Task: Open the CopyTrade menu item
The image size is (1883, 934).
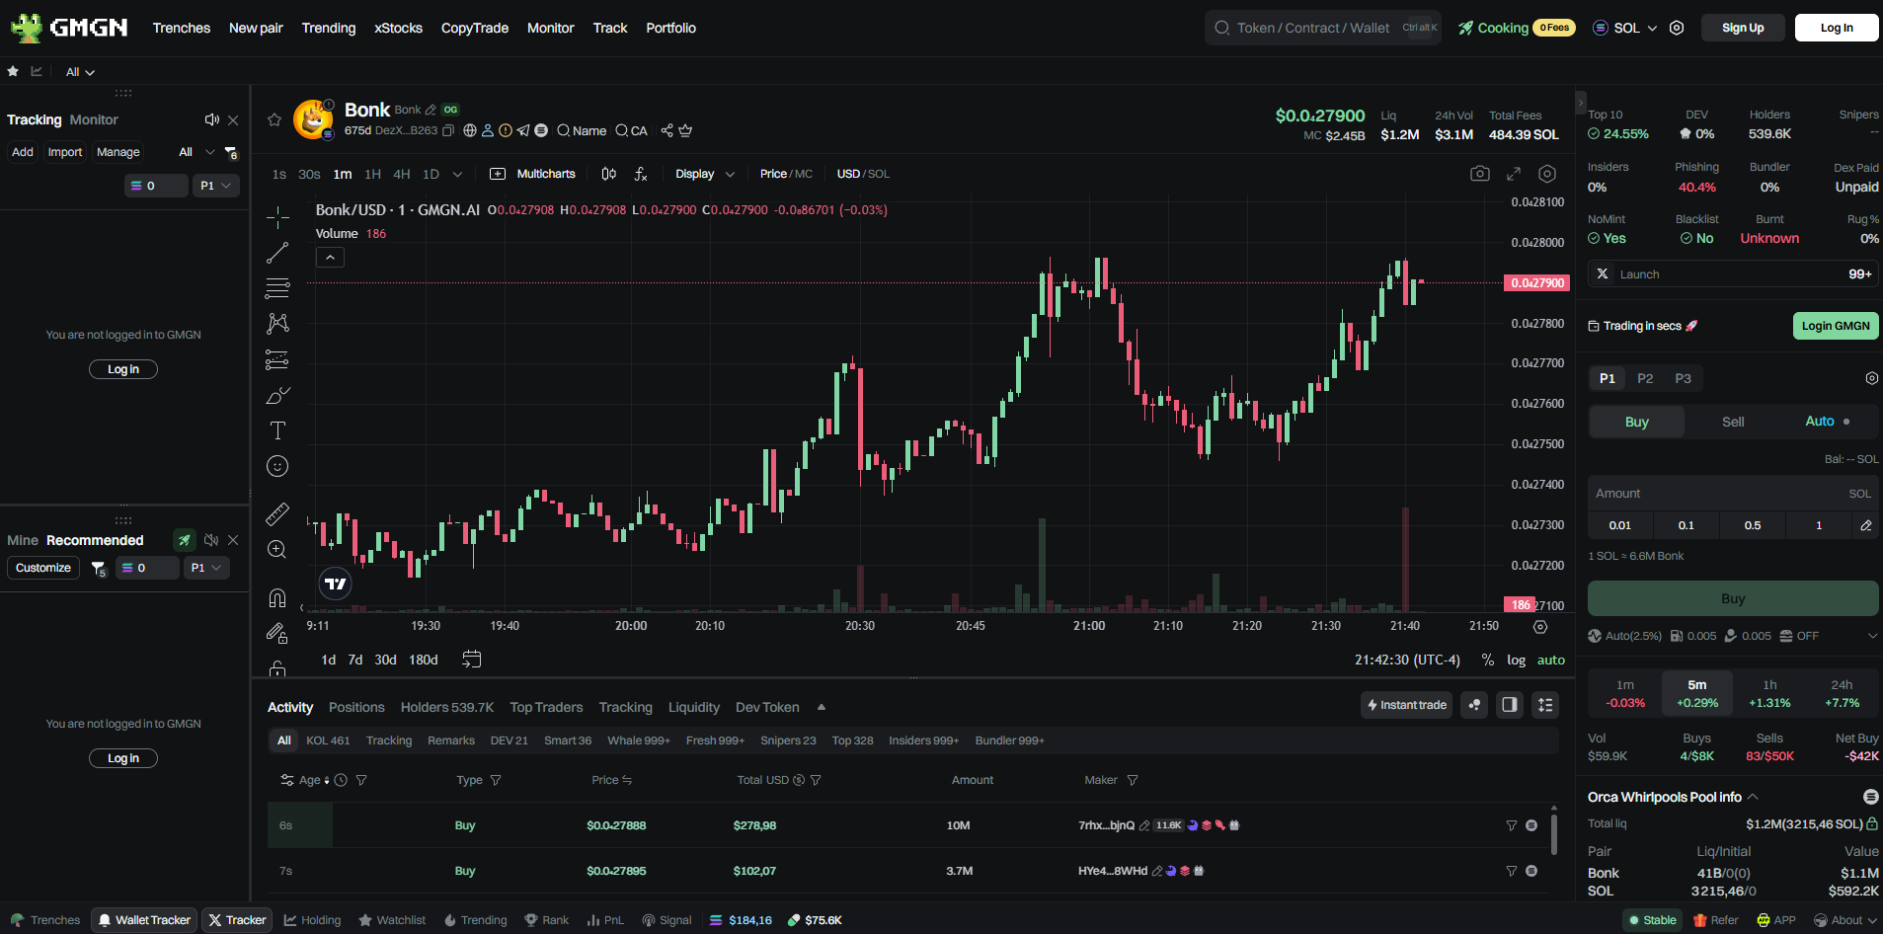Action: [x=474, y=28]
